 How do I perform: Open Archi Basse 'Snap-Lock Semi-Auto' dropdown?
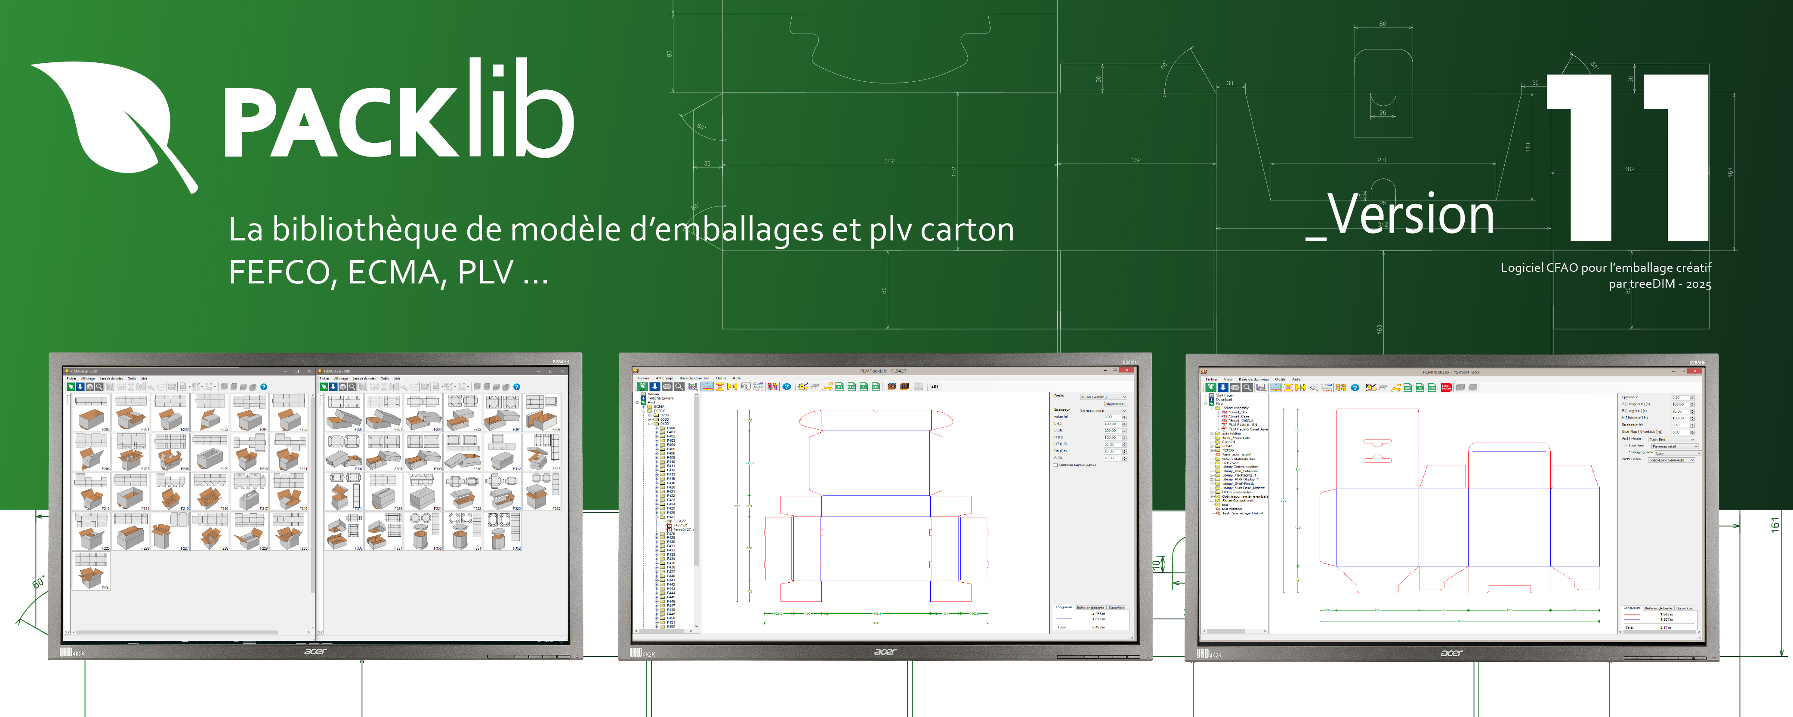[x=1672, y=460]
